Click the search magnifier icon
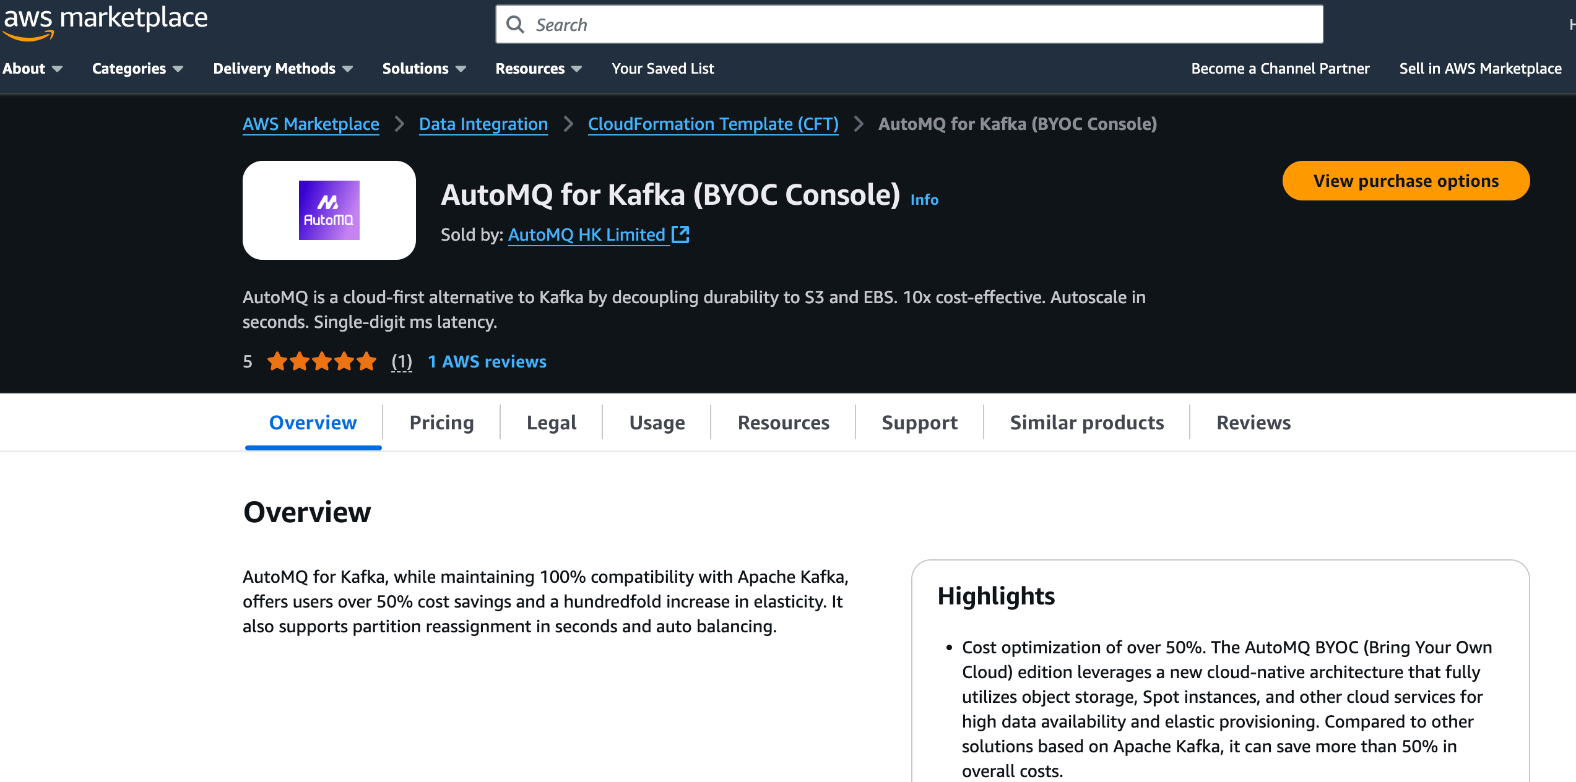1576x782 pixels. tap(515, 25)
